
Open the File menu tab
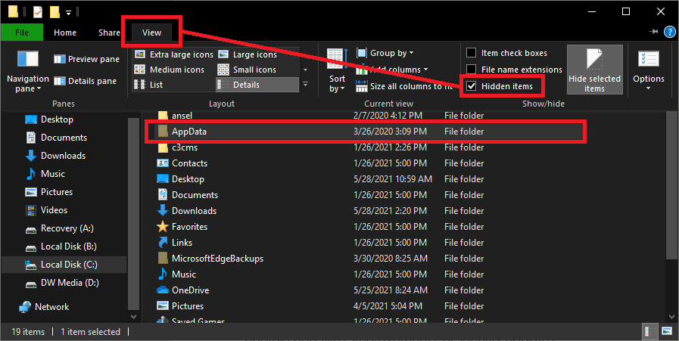22,33
